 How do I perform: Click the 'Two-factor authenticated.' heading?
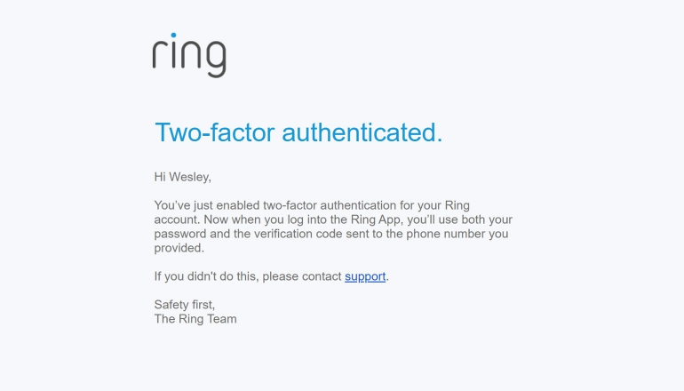pyautogui.click(x=298, y=132)
